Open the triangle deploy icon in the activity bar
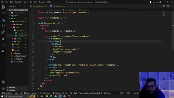 tap(3, 39)
